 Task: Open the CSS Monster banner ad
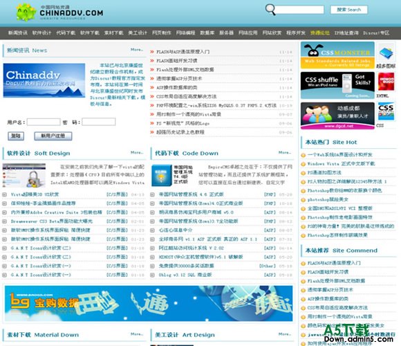point(337,55)
